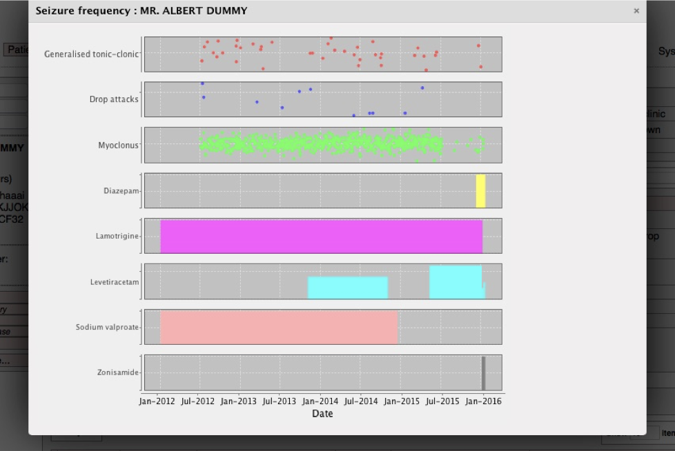This screenshot has height=451, width=675.
Task: Click the green Myoclonus data cluster
Action: point(321,144)
